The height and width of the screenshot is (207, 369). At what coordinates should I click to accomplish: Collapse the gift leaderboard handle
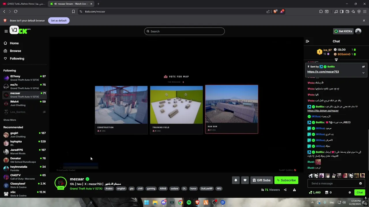pos(336,60)
